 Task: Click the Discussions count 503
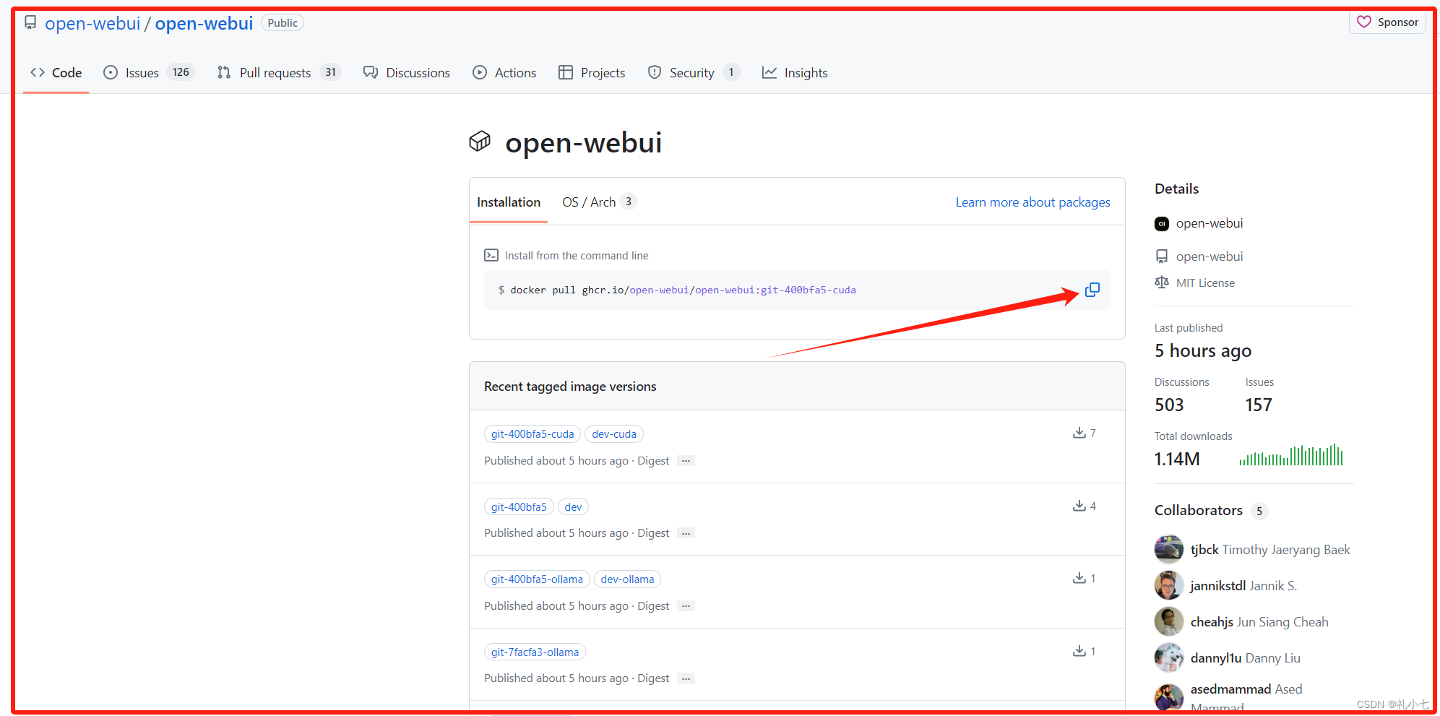(1169, 405)
